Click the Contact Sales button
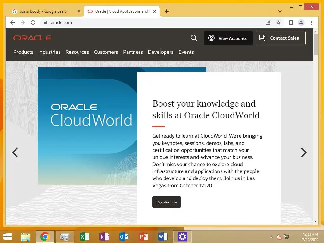 coord(280,38)
